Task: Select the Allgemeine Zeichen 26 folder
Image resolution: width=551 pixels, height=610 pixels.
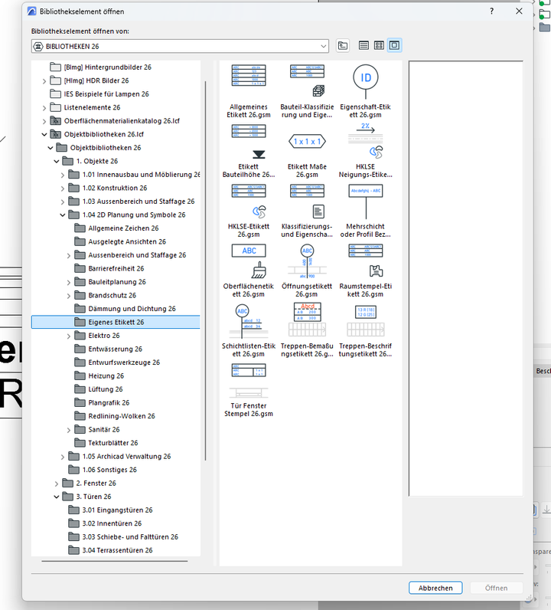Action: 116,228
